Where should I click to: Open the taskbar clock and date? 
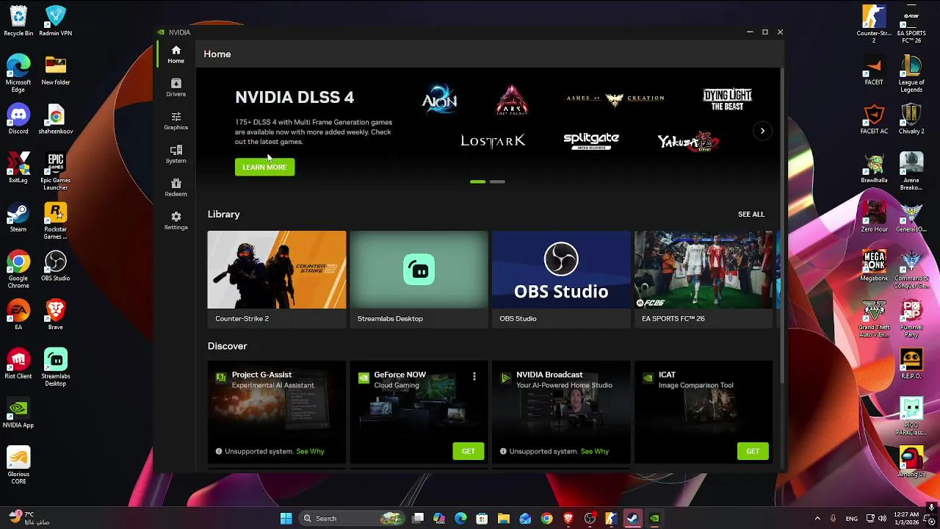[906, 518]
